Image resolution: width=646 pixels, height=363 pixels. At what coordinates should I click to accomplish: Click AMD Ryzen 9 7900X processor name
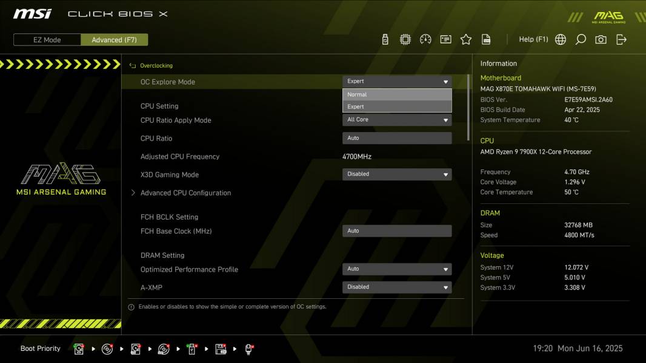click(x=536, y=152)
